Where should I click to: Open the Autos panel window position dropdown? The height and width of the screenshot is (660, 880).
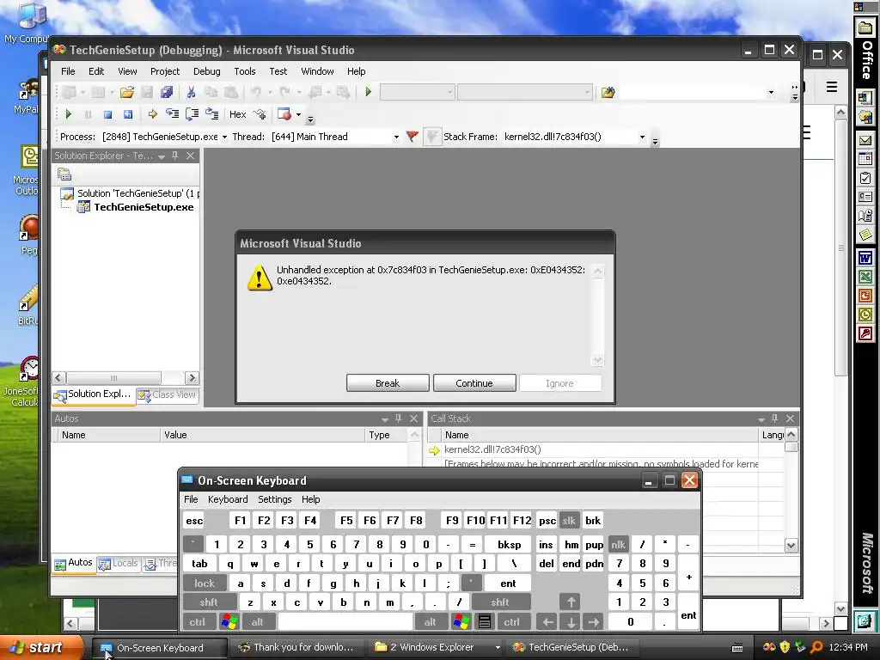tap(384, 419)
